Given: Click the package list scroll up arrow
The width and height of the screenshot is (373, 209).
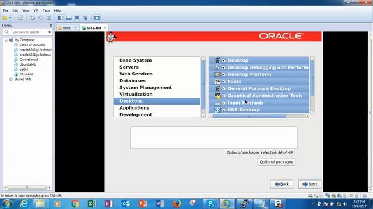Looking at the screenshot, I should pos(312,59).
